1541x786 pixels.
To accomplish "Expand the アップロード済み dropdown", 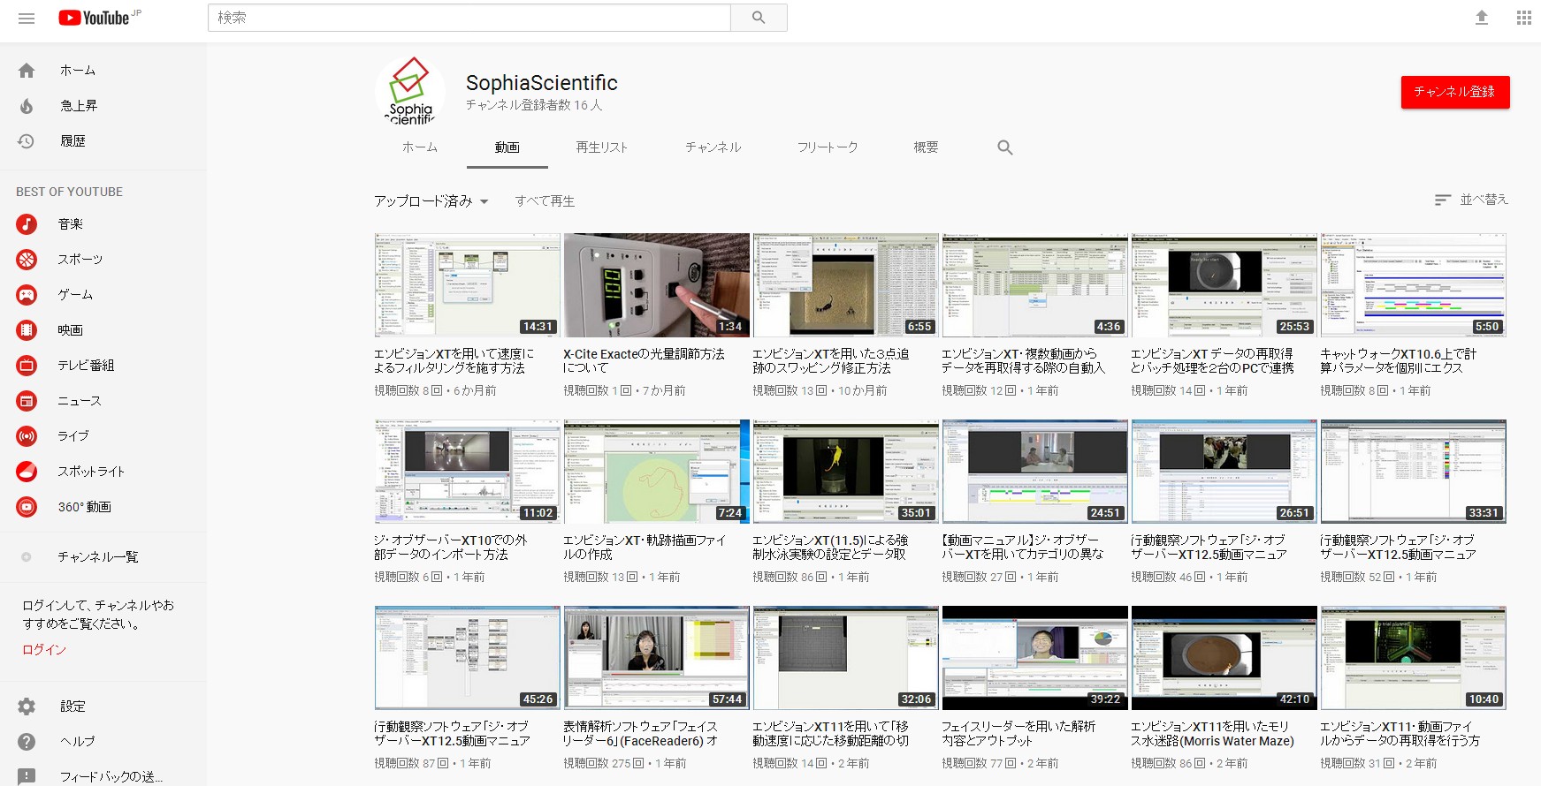I will (431, 201).
